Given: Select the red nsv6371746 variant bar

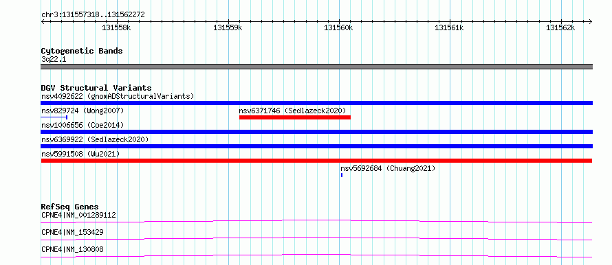Looking at the screenshot, I should 295,117.
